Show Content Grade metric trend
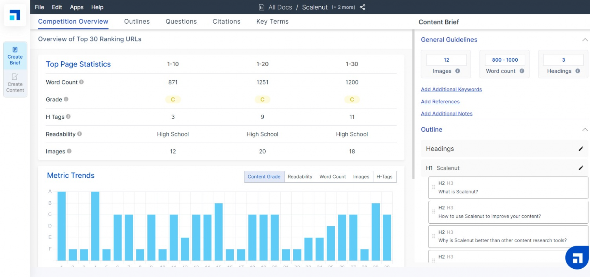The image size is (590, 277). pyautogui.click(x=264, y=177)
